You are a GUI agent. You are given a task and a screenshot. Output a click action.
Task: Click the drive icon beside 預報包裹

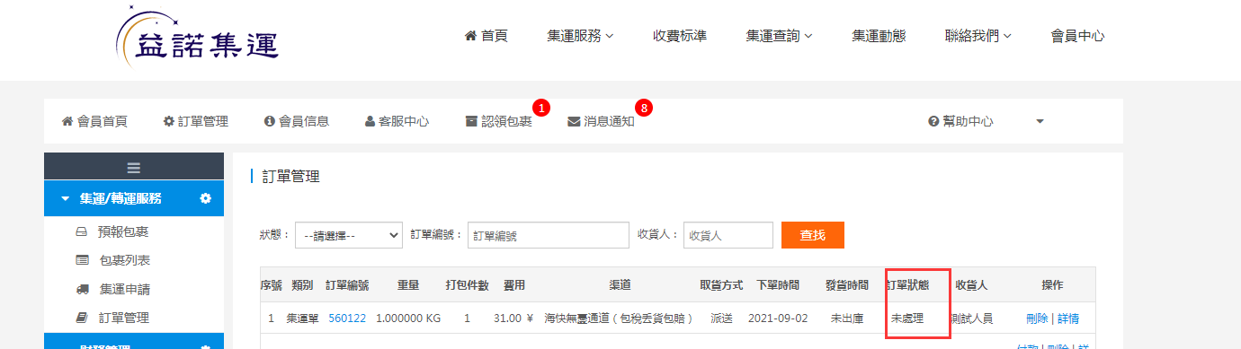click(81, 231)
